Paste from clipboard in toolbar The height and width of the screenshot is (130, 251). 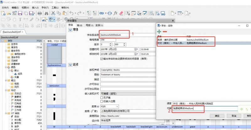click(65, 13)
